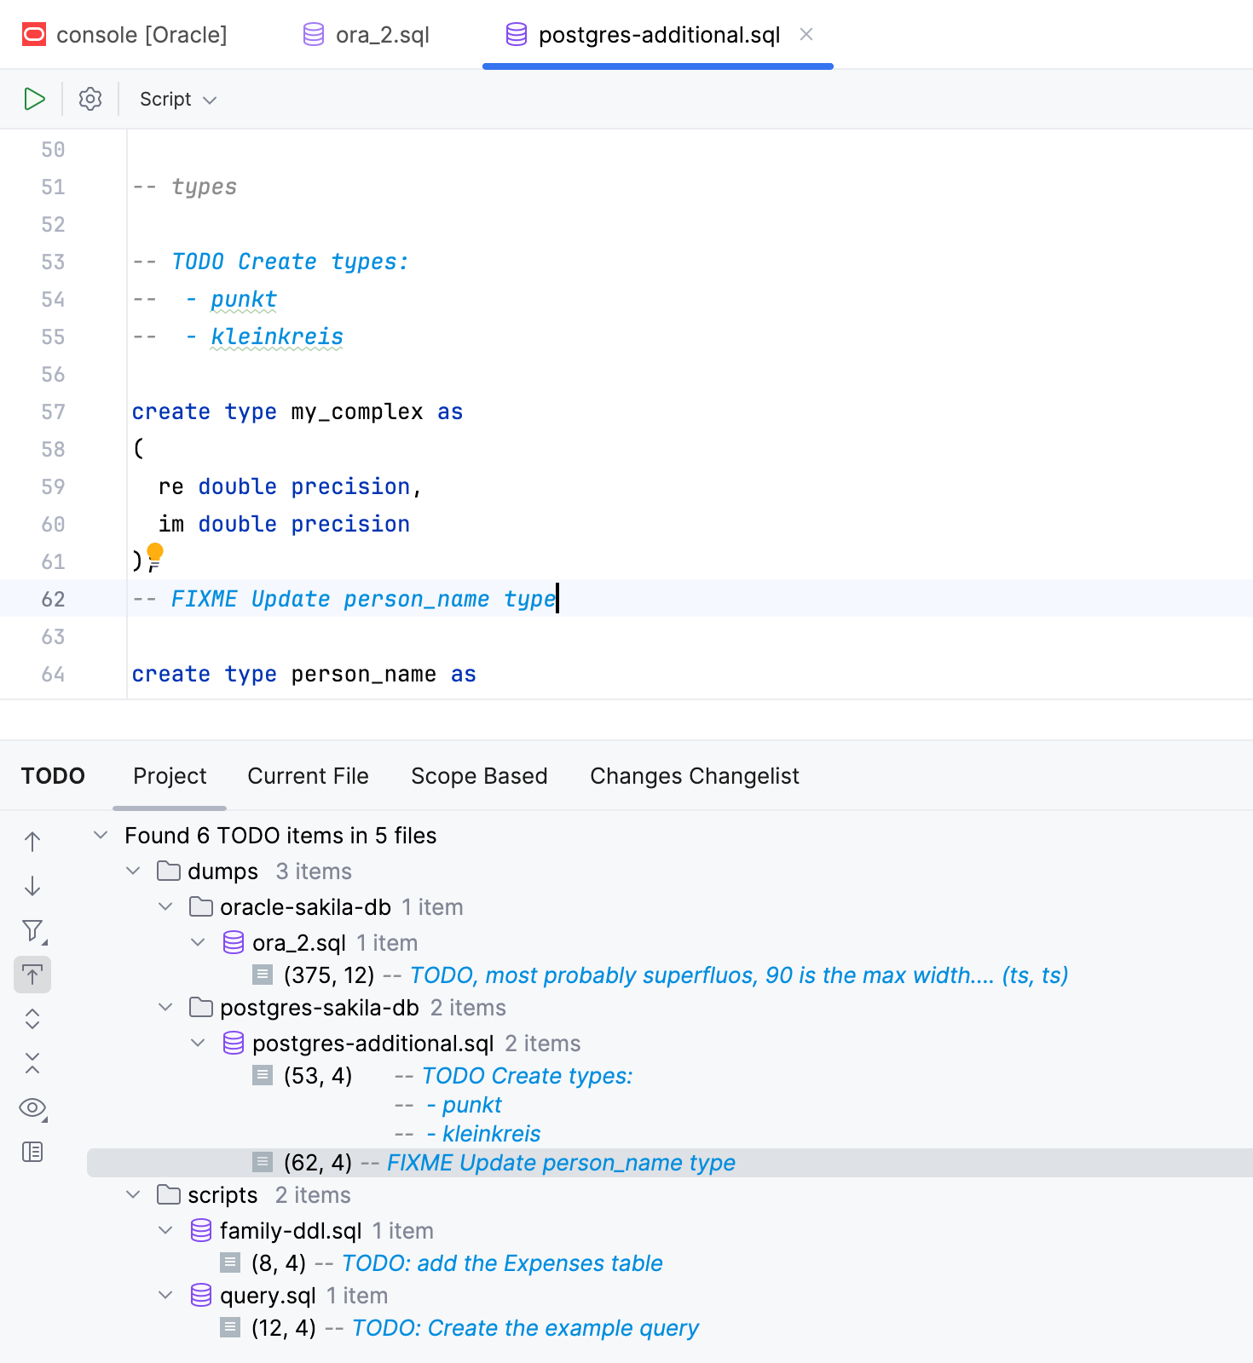Open the settings gear in editor toolbar
This screenshot has height=1363, width=1253.
coord(90,99)
